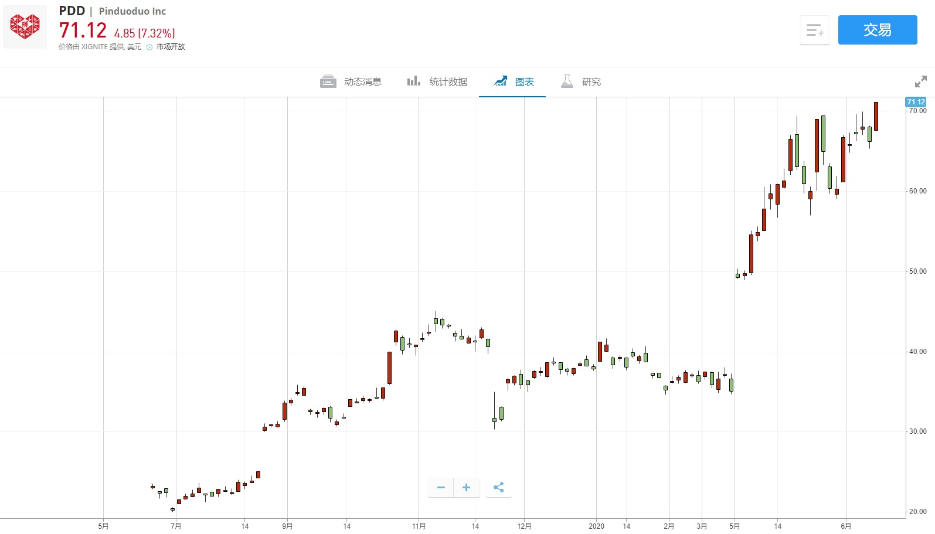This screenshot has height=534, width=935.
Task: Click the share chart icon
Action: pos(499,488)
